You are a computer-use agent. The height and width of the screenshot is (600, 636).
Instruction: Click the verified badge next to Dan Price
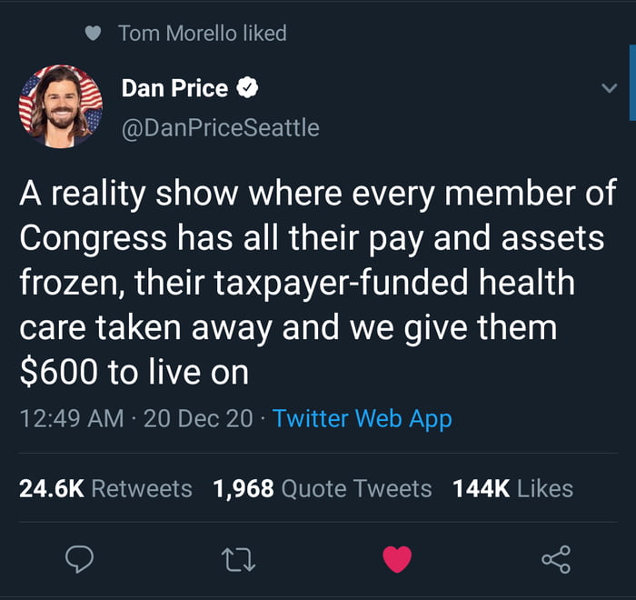247,87
